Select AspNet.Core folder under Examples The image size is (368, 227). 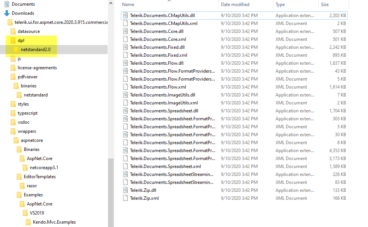39,204
